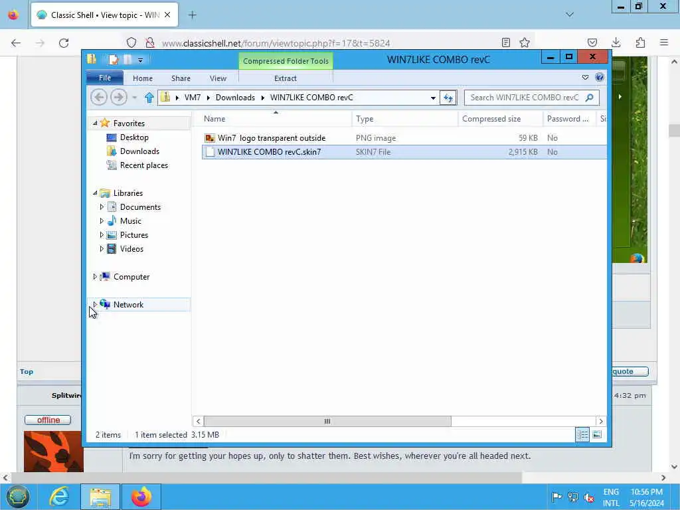Launch Internet Explorer from taskbar
680x510 pixels.
click(58, 497)
